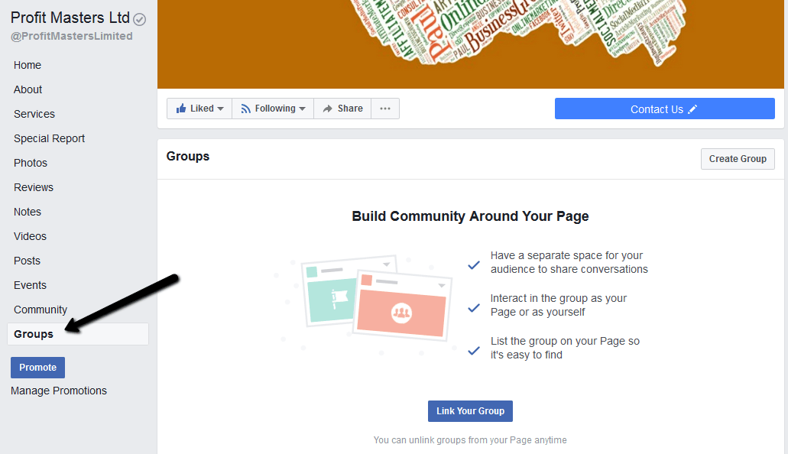Select the Groups sidebar item
788x454 pixels.
click(78, 334)
